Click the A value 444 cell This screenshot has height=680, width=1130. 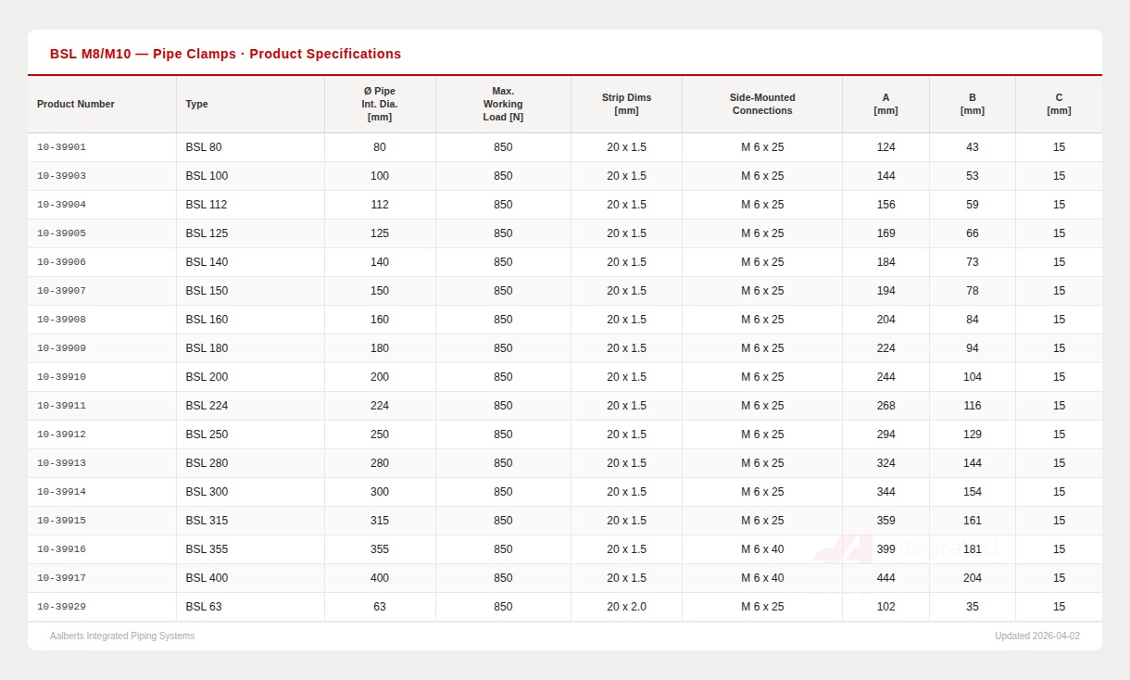(885, 578)
